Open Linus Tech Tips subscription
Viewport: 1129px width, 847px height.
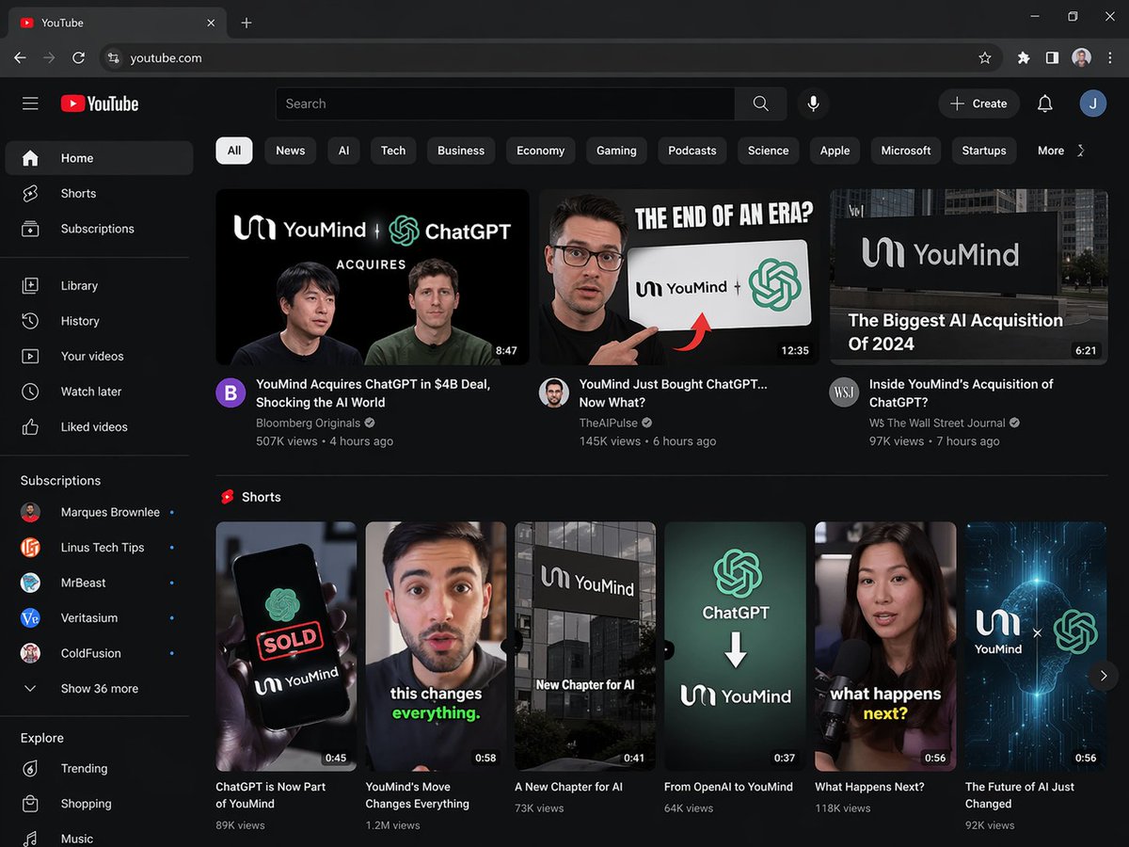click(99, 547)
